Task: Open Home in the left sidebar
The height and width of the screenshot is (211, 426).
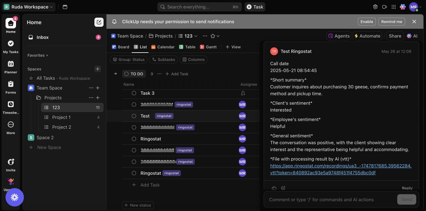Action: point(11,25)
